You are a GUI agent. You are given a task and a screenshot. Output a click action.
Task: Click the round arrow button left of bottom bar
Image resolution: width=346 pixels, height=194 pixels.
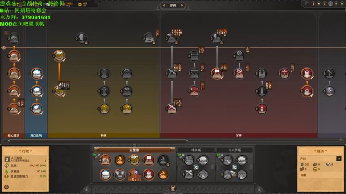[86, 190]
